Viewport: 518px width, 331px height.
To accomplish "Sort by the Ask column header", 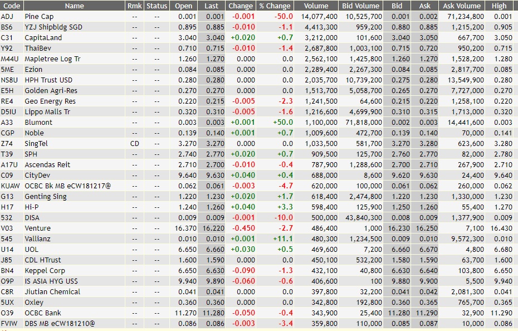I will pyautogui.click(x=424, y=6).
